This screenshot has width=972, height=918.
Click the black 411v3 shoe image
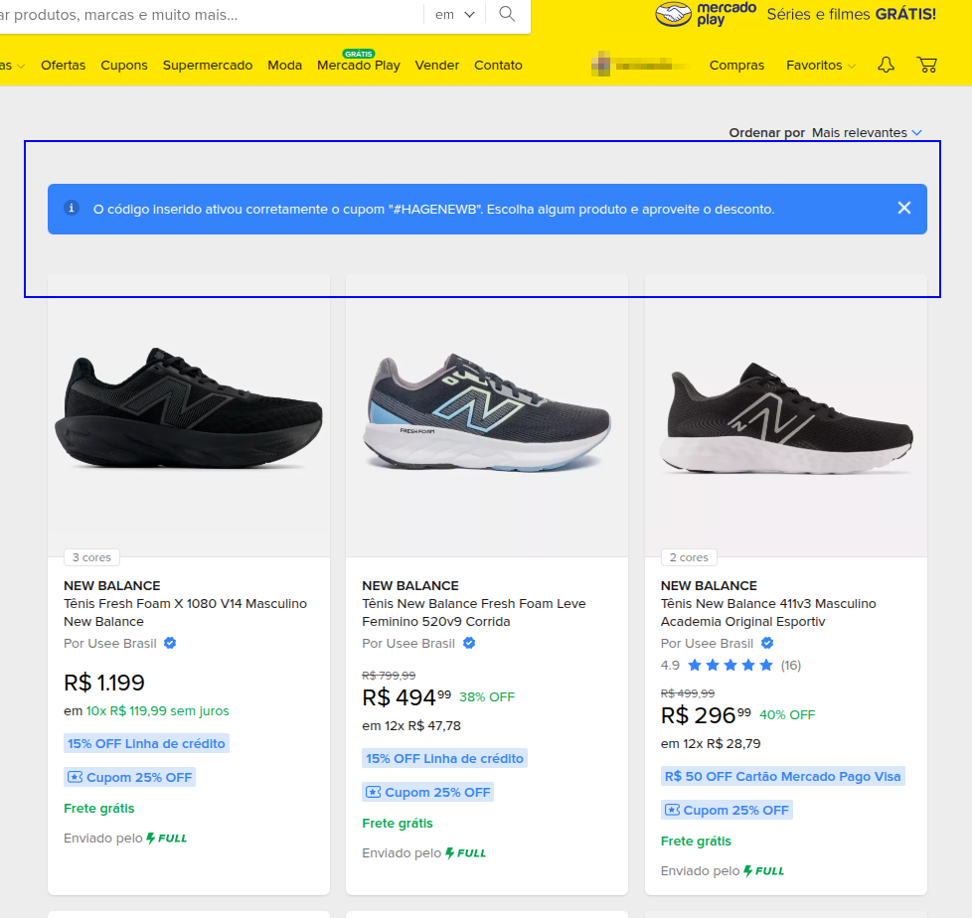click(x=786, y=418)
